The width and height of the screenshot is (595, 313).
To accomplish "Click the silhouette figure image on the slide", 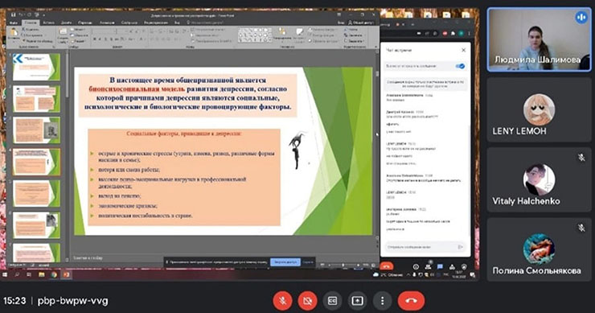I will tap(297, 150).
